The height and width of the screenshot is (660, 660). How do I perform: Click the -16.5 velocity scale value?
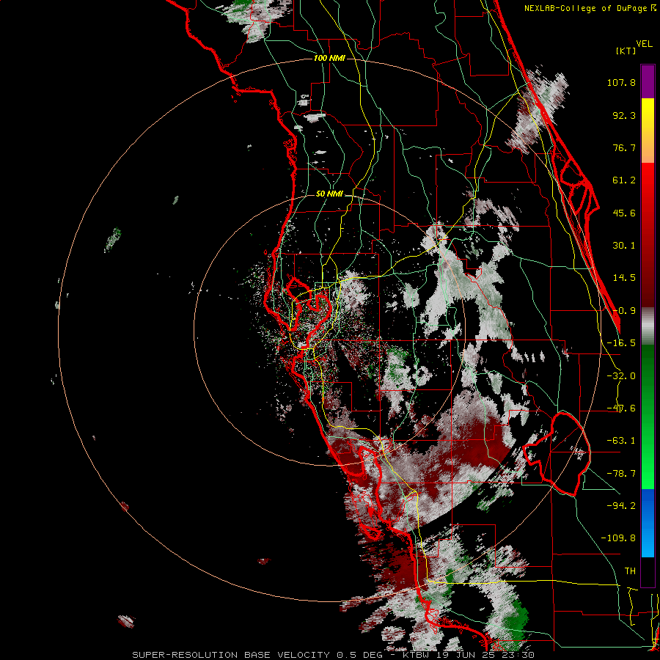[621, 343]
